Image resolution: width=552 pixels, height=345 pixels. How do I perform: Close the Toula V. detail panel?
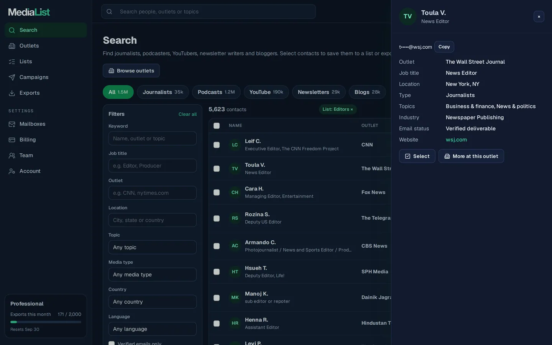pyautogui.click(x=539, y=16)
